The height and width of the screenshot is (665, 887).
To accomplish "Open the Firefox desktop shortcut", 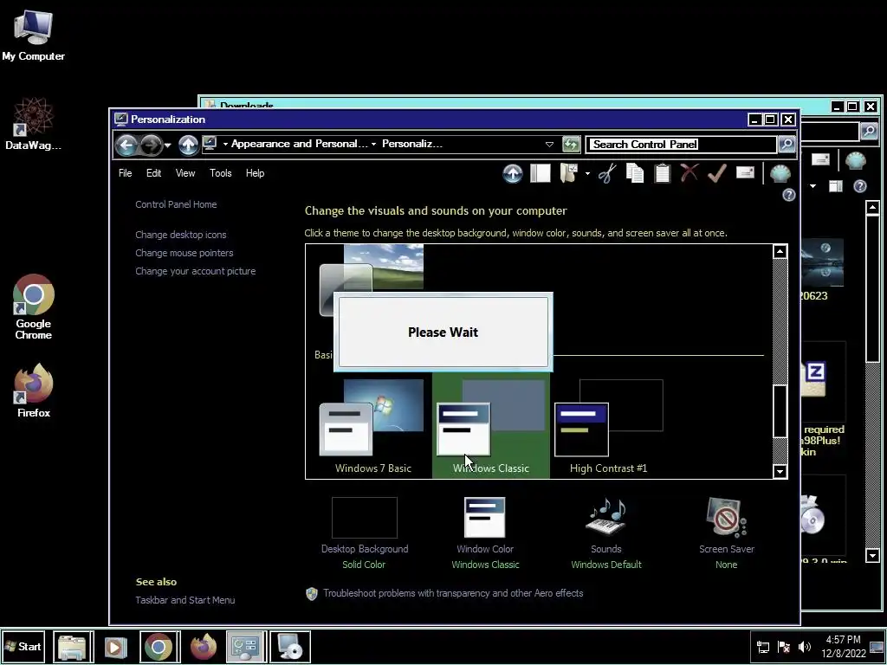I will tap(34, 391).
